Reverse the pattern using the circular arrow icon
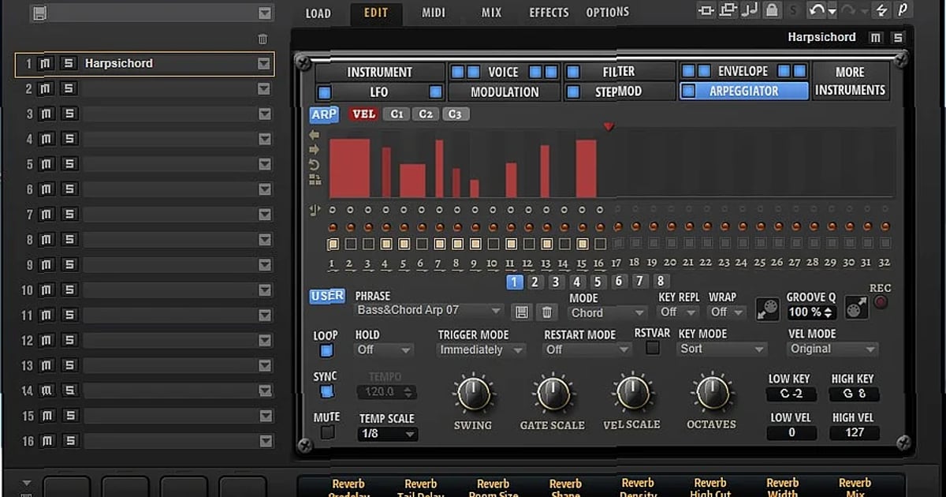The height and width of the screenshot is (497, 946). tap(314, 163)
